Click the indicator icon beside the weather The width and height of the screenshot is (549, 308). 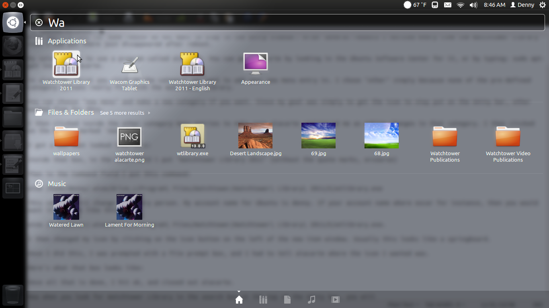[435, 5]
